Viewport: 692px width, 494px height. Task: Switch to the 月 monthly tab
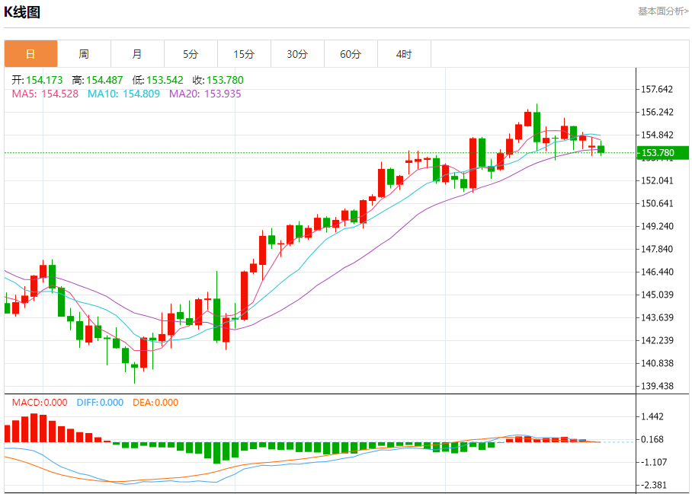[138, 54]
